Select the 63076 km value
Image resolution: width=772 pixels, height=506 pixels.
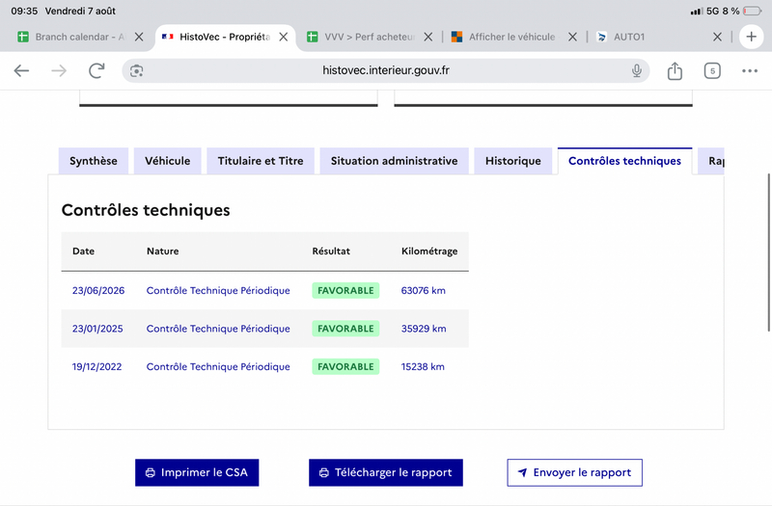pyautogui.click(x=424, y=291)
